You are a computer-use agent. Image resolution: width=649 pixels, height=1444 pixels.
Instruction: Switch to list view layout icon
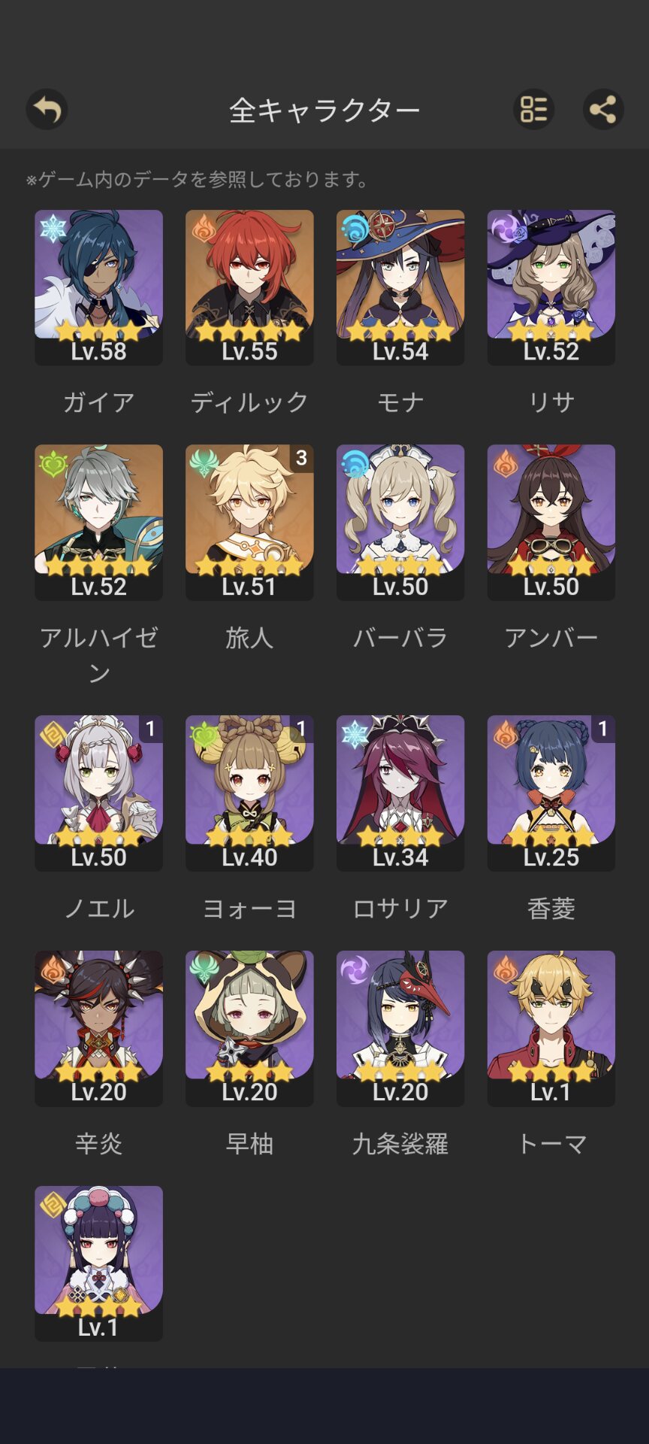click(x=534, y=110)
